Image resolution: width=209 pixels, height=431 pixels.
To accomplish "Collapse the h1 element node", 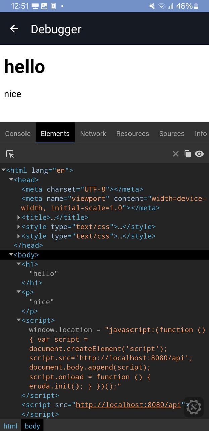I will 19,264.
